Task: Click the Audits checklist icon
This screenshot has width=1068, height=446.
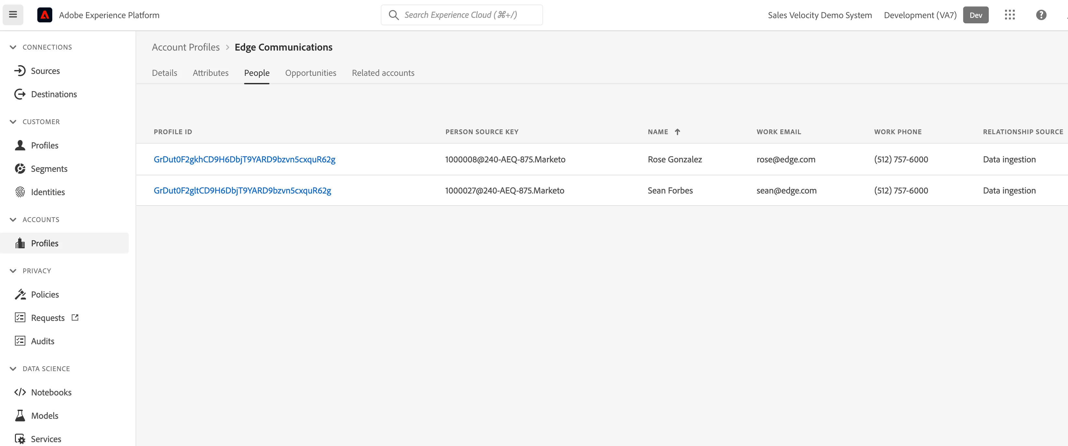Action: pos(20,341)
